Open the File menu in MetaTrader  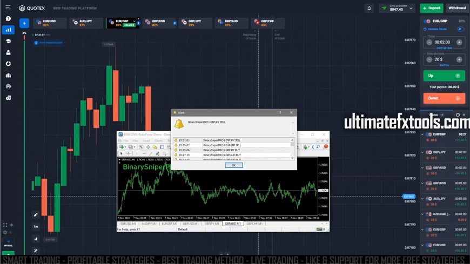pos(125,140)
